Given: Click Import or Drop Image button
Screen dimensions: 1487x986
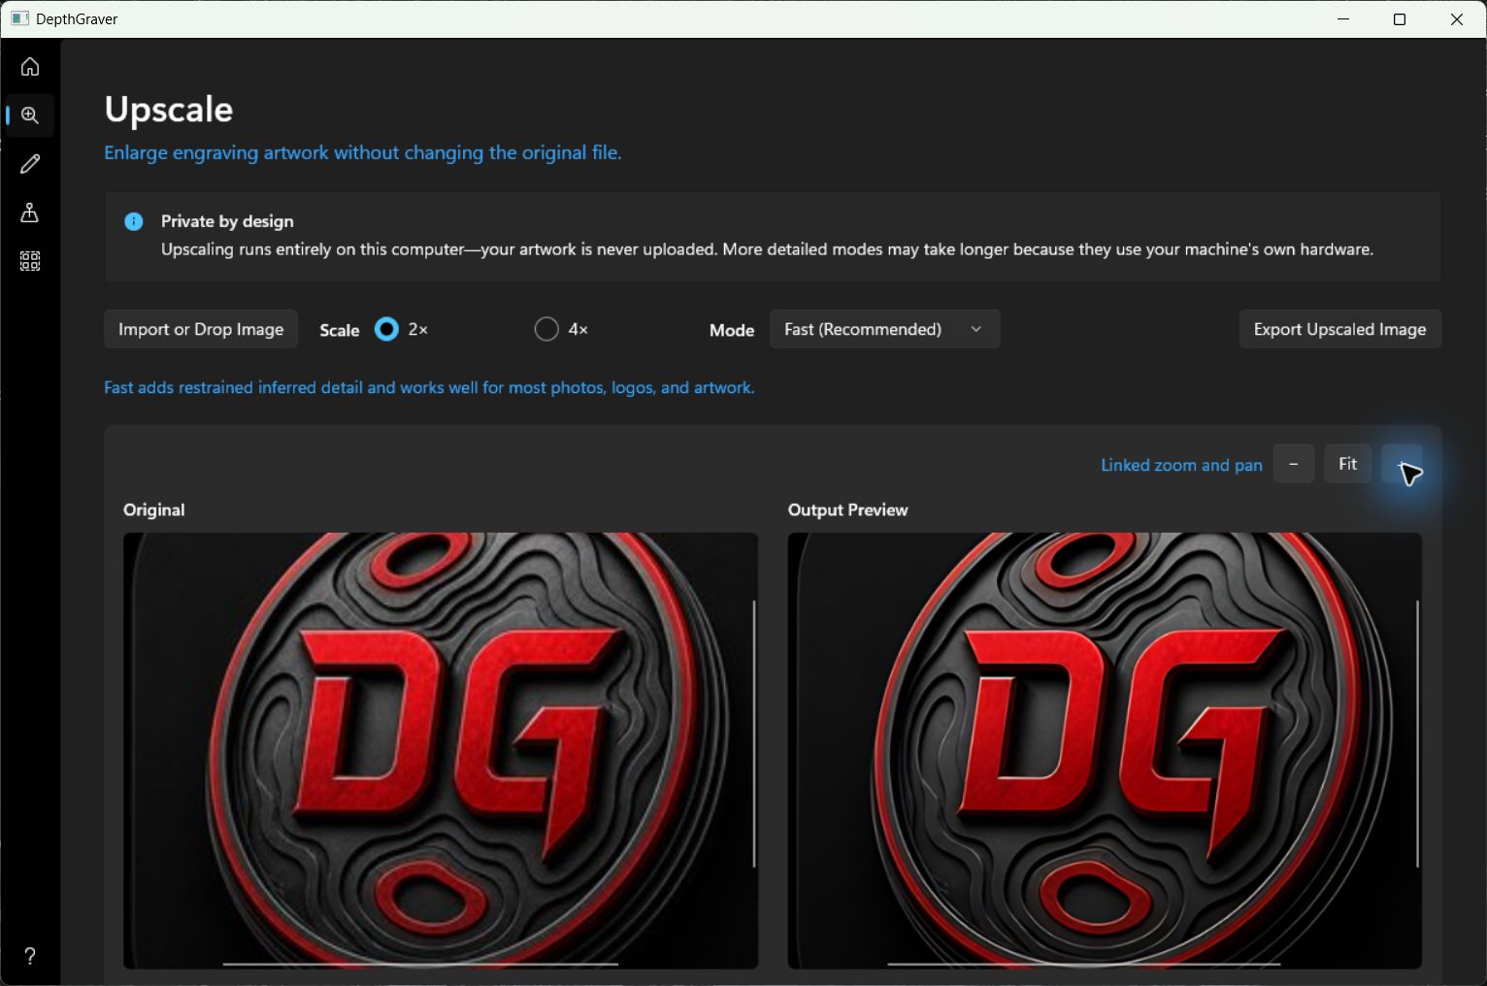Looking at the screenshot, I should click(x=201, y=329).
